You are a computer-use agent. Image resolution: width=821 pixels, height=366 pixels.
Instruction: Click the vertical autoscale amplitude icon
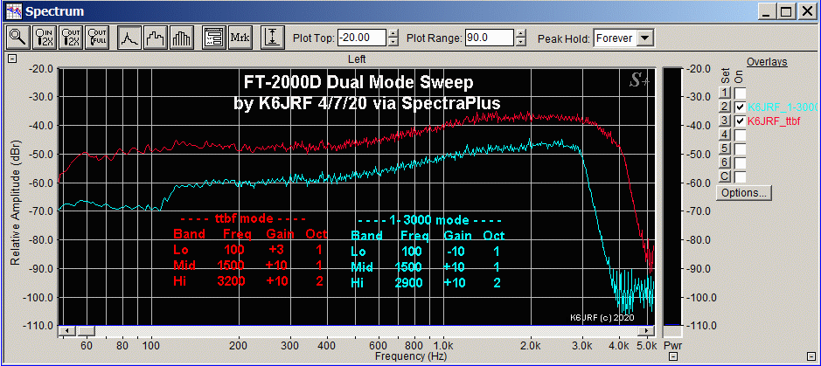coord(272,37)
